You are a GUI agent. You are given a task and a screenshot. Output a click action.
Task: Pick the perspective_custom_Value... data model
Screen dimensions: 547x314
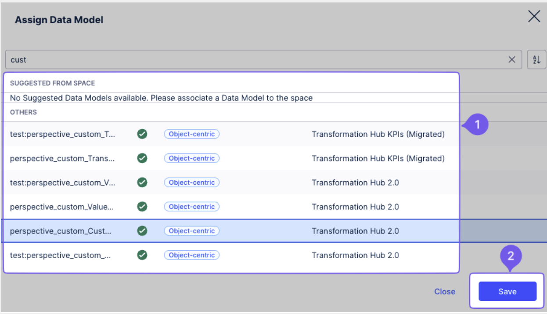point(62,207)
